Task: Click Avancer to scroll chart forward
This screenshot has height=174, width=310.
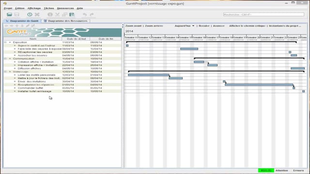Action: 218,26
